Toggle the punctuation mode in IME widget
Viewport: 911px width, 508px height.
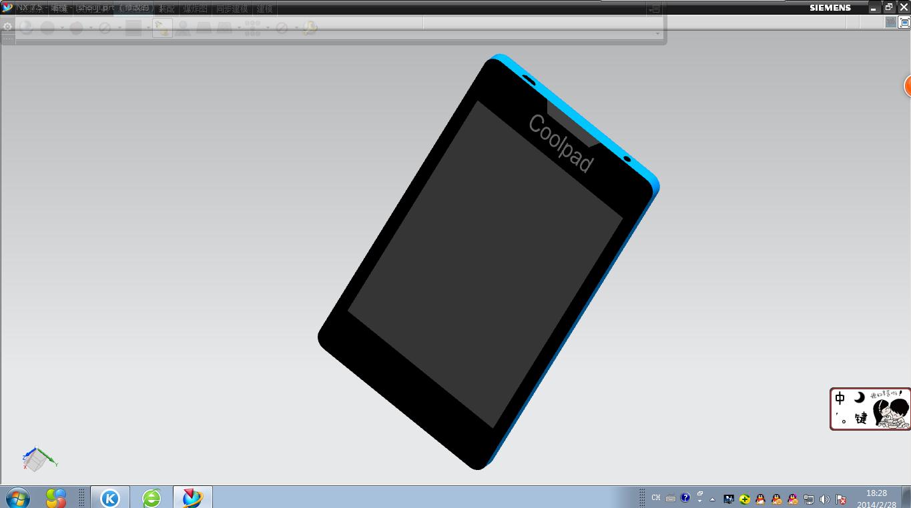841,419
